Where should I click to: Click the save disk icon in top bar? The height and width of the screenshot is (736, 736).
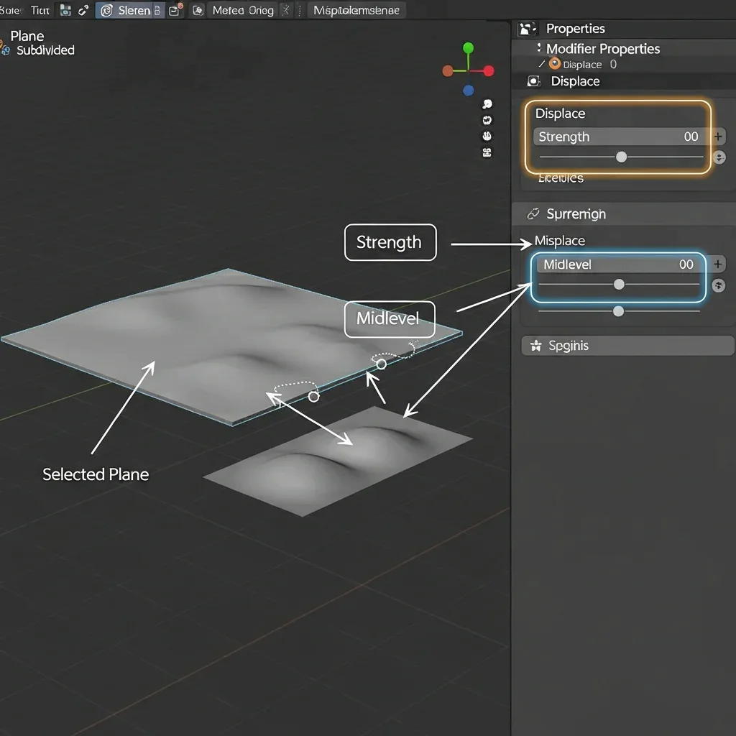65,10
